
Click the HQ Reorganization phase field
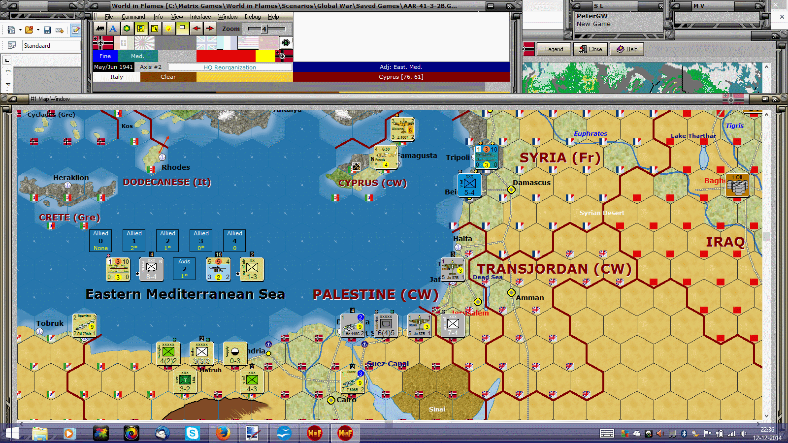point(230,67)
